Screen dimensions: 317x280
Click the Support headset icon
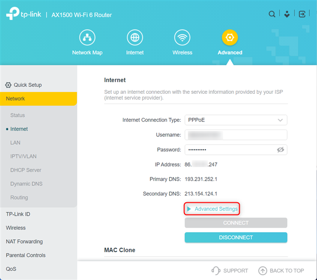pyautogui.click(x=216, y=271)
